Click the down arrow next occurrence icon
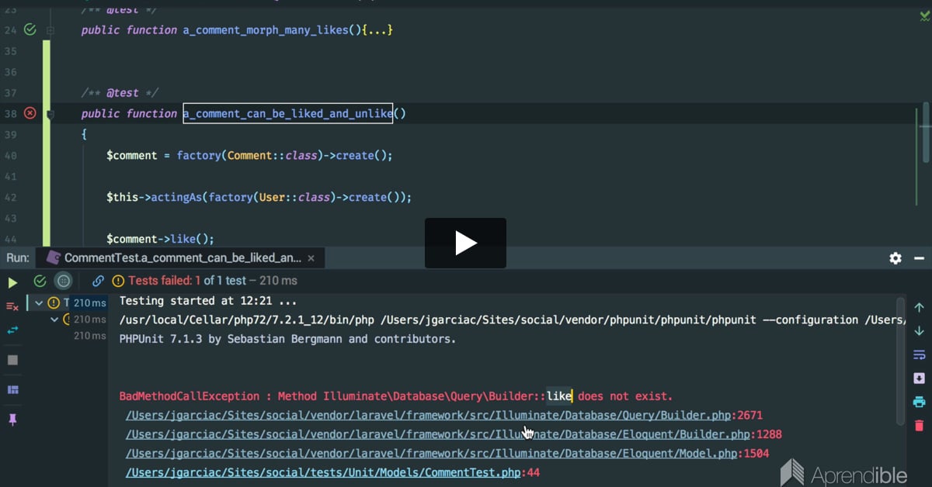This screenshot has width=932, height=487. tap(920, 331)
